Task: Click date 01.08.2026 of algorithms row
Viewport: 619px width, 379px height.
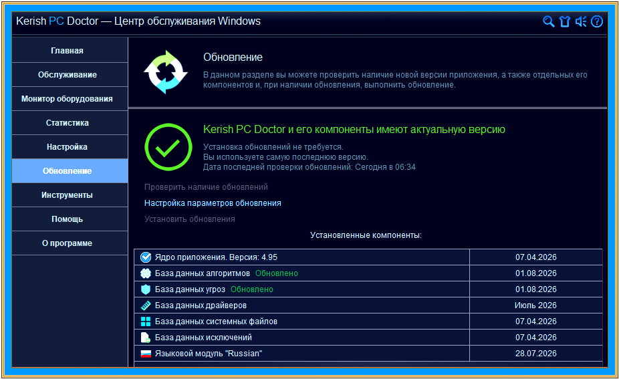Action: pyautogui.click(x=535, y=273)
